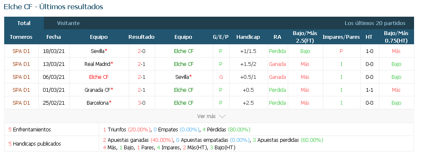
Task: Open Real Madrid team link
Action: pyautogui.click(x=97, y=64)
